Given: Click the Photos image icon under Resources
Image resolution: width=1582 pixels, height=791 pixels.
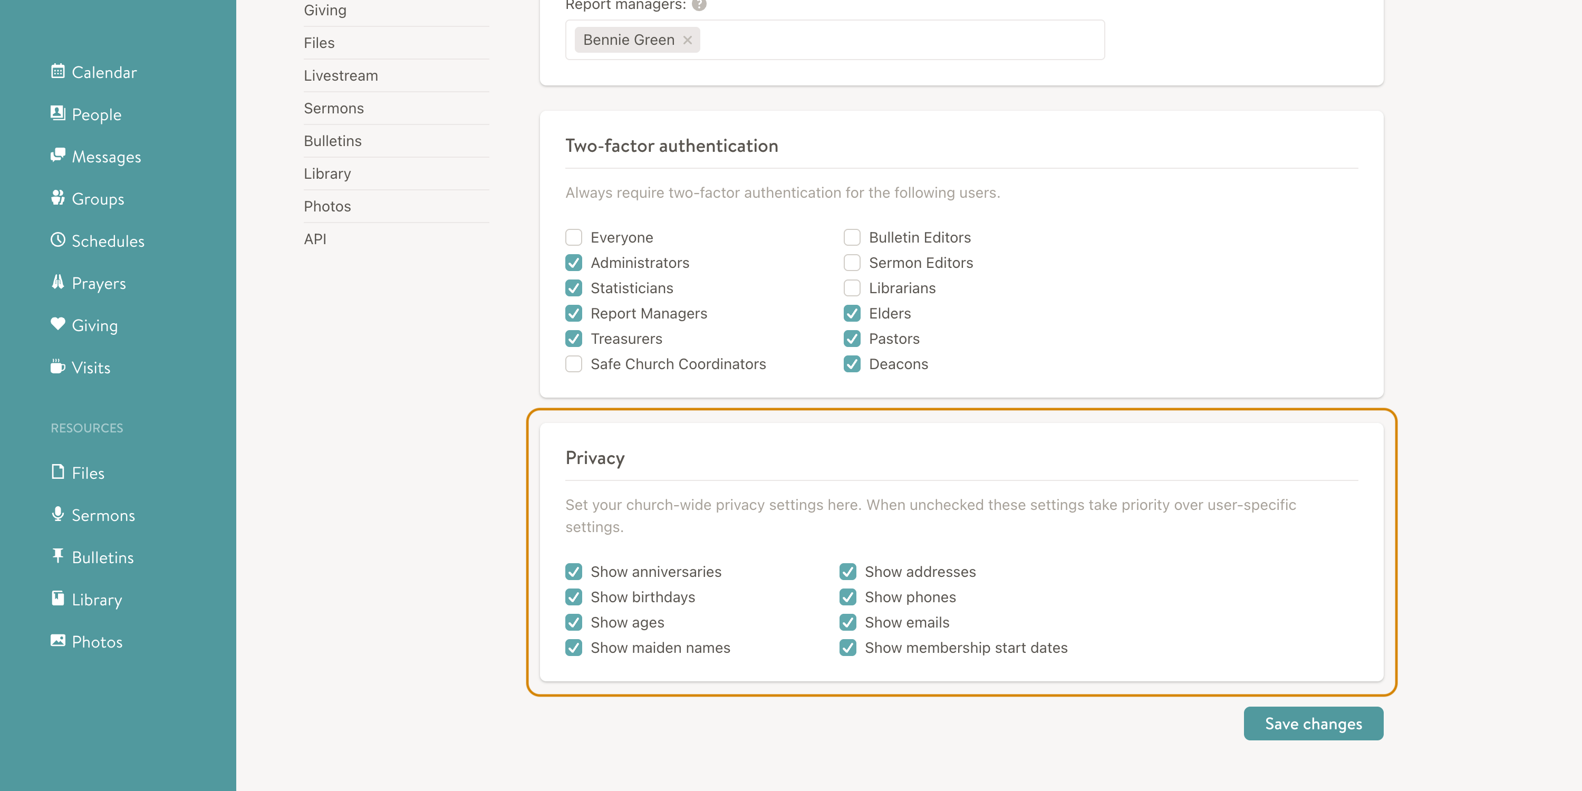Looking at the screenshot, I should (57, 641).
